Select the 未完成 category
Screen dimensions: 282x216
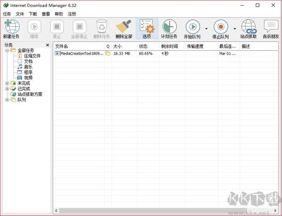[x=24, y=83]
